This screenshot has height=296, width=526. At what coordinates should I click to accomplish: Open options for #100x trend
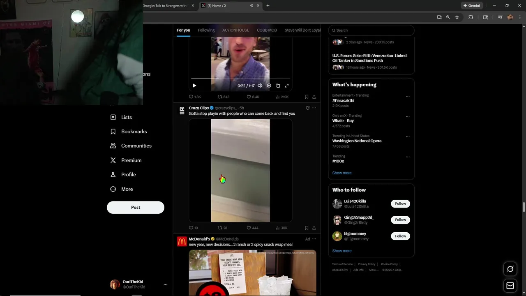(x=408, y=157)
